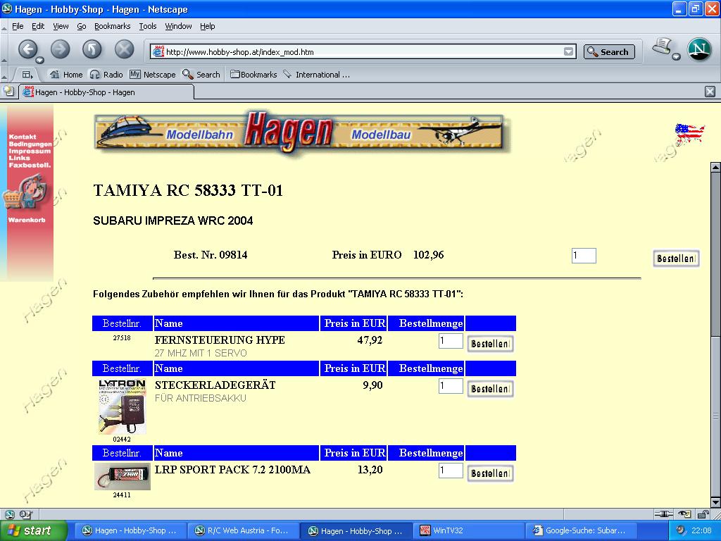Open the Help menu
721x541 pixels.
(208, 26)
